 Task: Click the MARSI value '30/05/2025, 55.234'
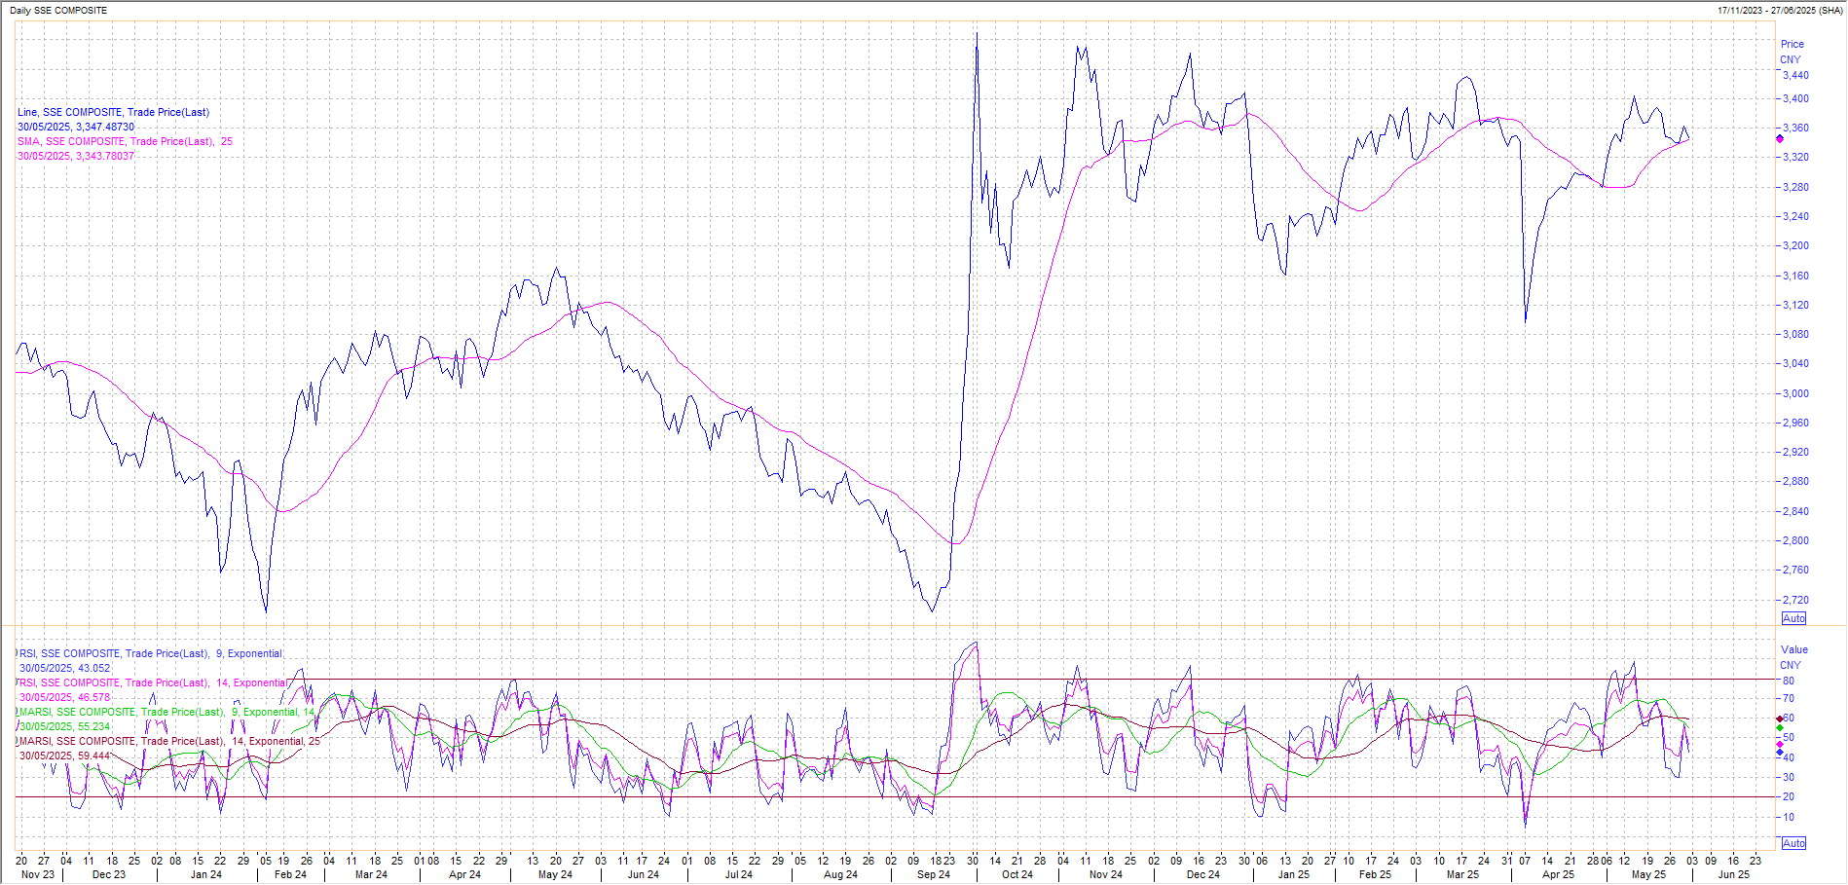tap(65, 727)
